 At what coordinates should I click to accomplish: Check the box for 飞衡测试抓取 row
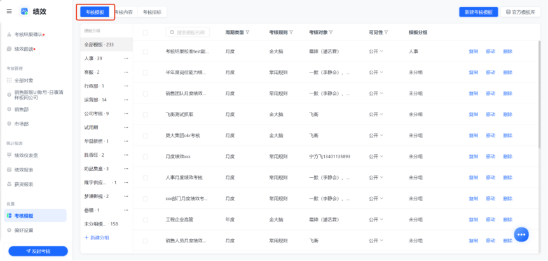pyautogui.click(x=146, y=114)
